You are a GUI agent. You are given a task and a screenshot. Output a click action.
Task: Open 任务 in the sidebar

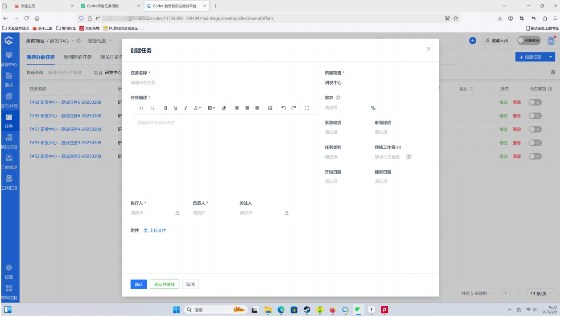pyautogui.click(x=9, y=121)
